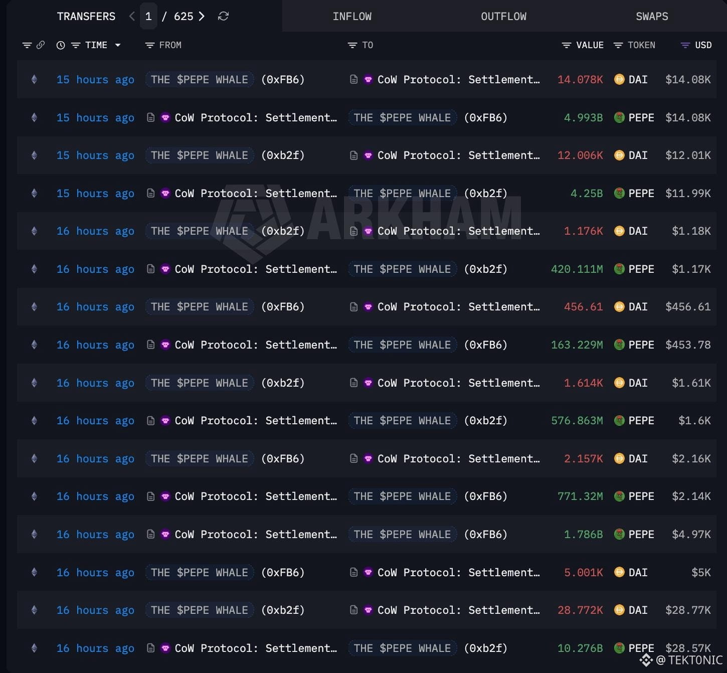Click the contract document icon in the 28.772K DAI row
727x673 pixels.
point(353,610)
